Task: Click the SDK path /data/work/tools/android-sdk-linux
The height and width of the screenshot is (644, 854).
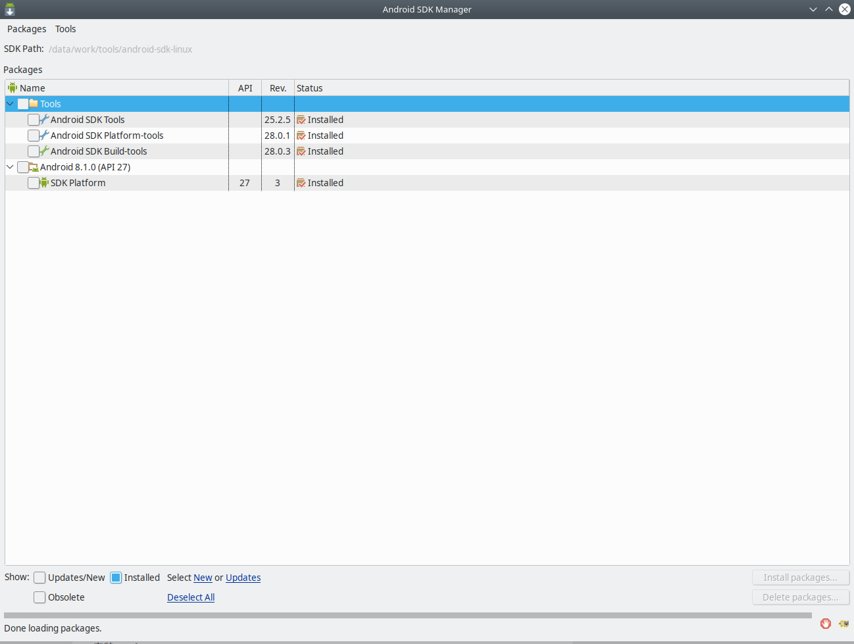Action: (x=120, y=49)
